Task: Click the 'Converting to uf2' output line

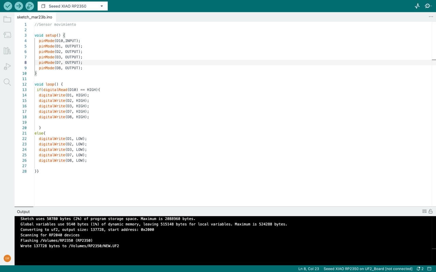Action: tap(87, 230)
